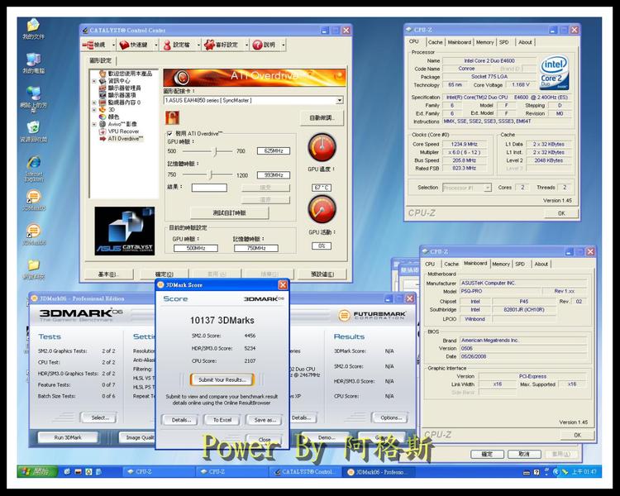Open the About tab in lower CPU-Z window

pos(541,264)
